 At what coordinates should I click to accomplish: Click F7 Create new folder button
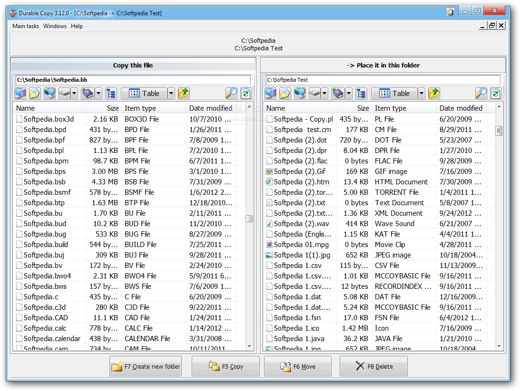click(146, 366)
